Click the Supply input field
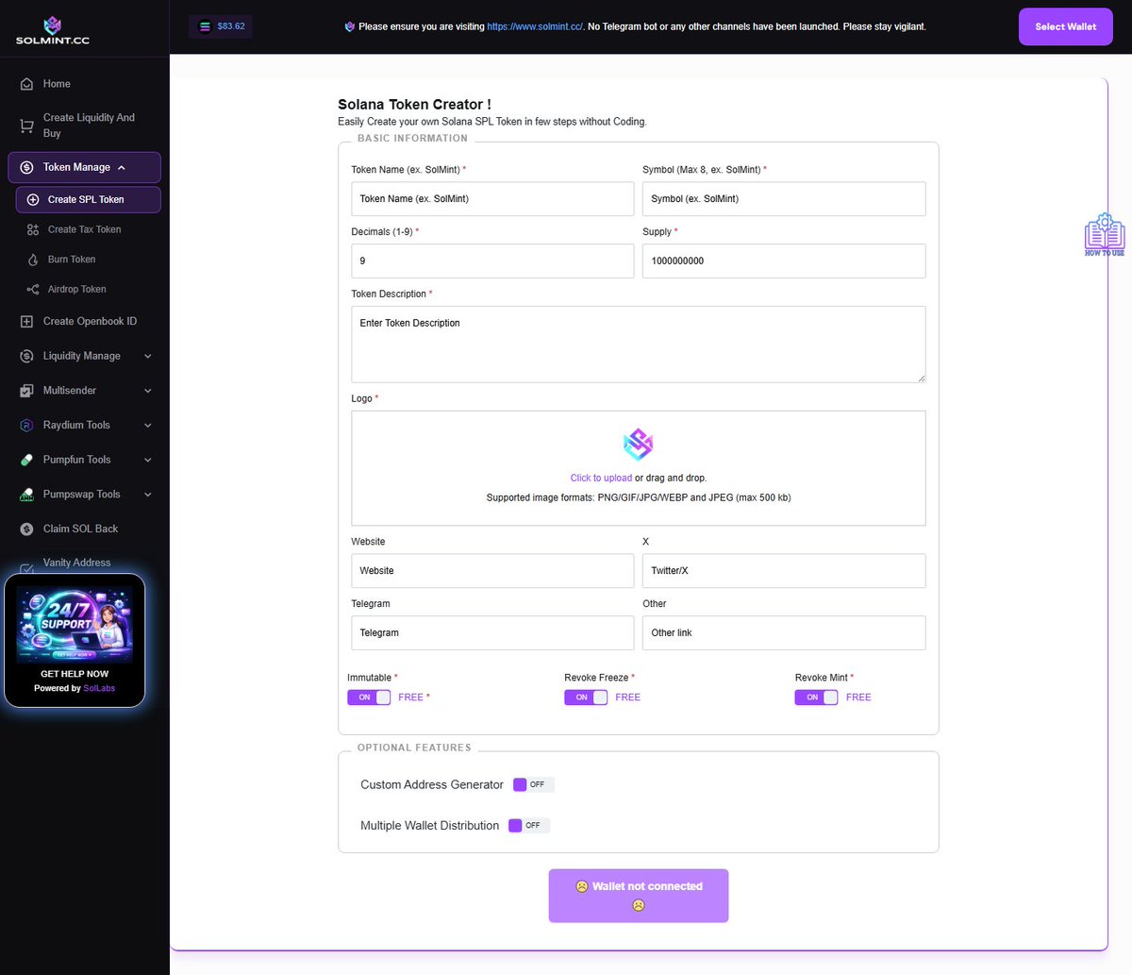The height and width of the screenshot is (975, 1132). pyautogui.click(x=784, y=261)
